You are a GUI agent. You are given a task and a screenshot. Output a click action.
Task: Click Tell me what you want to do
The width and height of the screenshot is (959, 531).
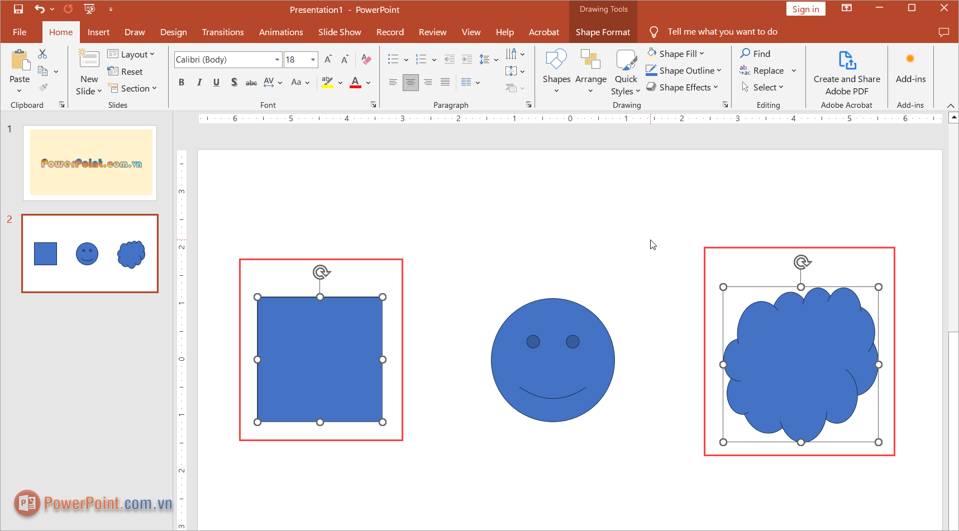722,32
